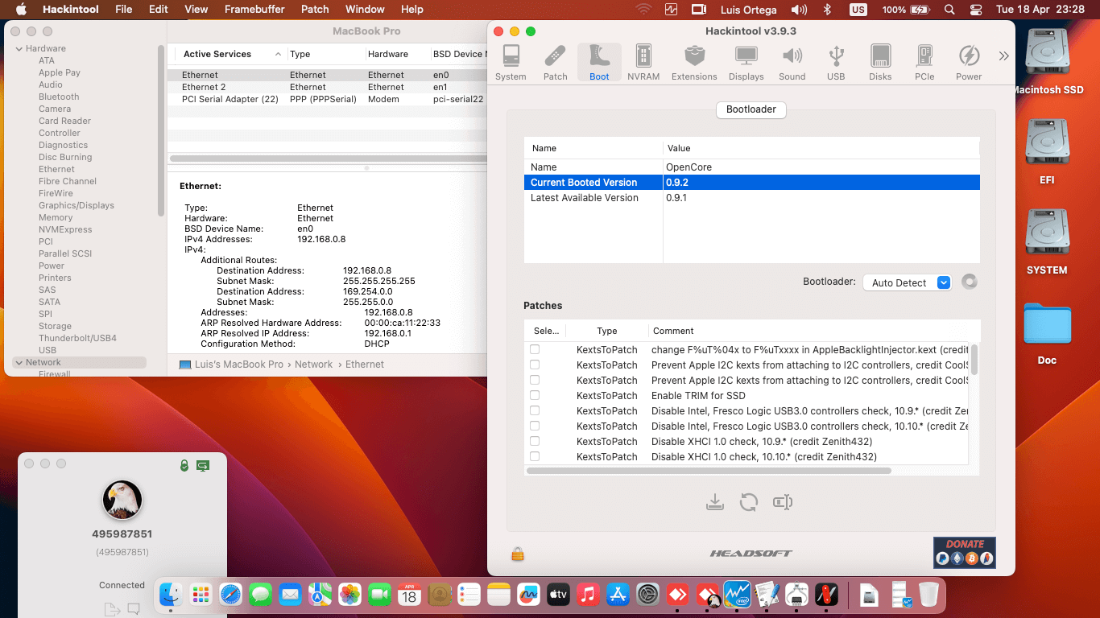The width and height of the screenshot is (1100, 618).
Task: Check the Disable XHCI 1.0 check 10.9.* patch
Action: click(x=535, y=441)
